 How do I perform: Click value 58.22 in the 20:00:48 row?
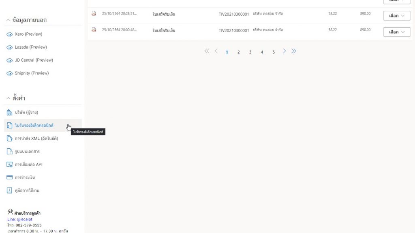tap(333, 30)
